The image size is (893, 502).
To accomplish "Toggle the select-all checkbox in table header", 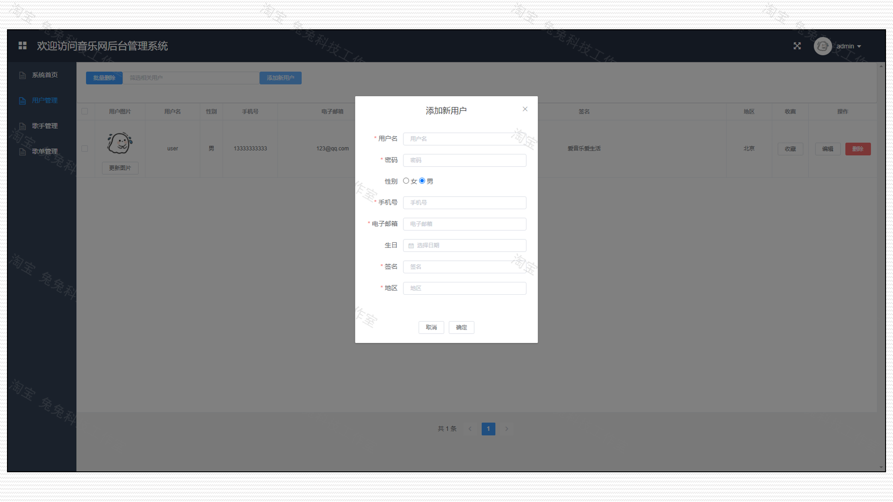I will 85,111.
